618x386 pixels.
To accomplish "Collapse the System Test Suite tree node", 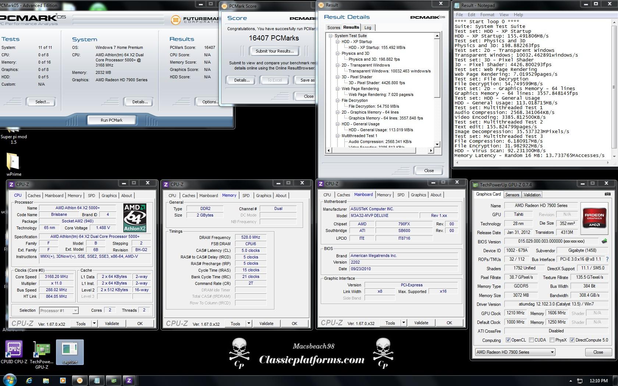I will 331,36.
